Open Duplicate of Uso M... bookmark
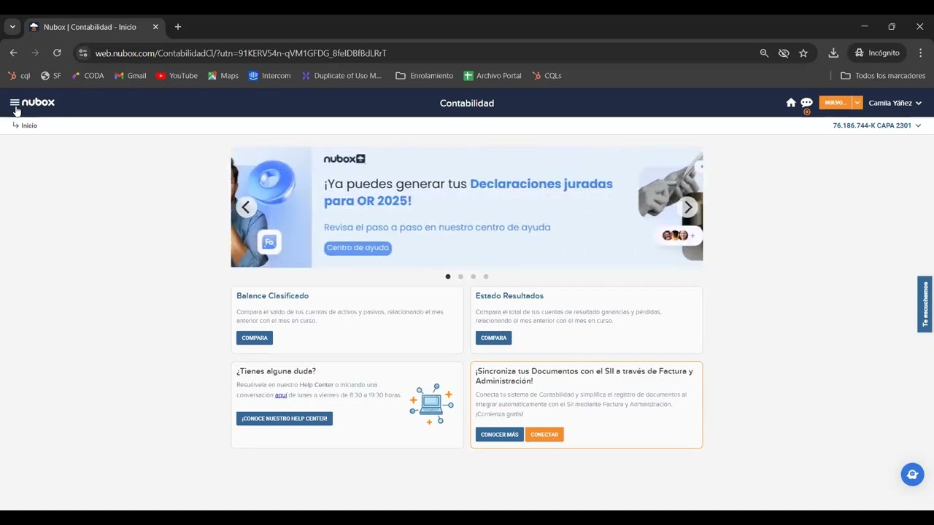934x525 pixels. point(341,76)
